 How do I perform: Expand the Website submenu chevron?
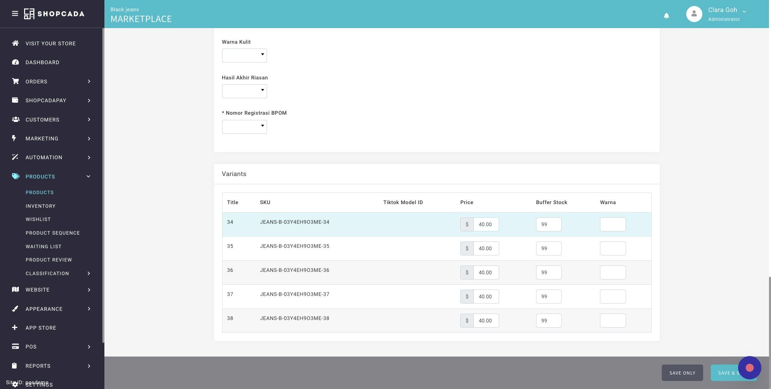[89, 290]
